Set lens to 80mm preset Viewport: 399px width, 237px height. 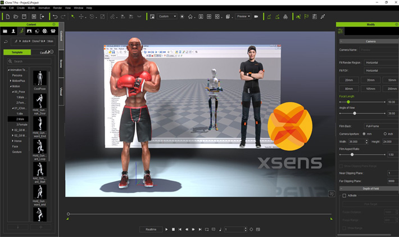(349, 89)
